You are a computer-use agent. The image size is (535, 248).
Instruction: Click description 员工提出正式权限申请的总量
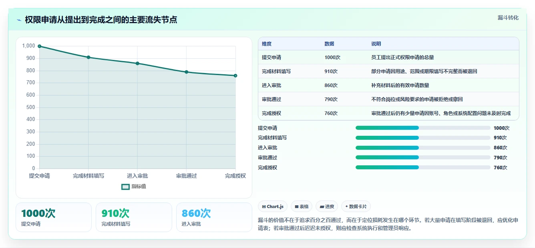pos(402,58)
